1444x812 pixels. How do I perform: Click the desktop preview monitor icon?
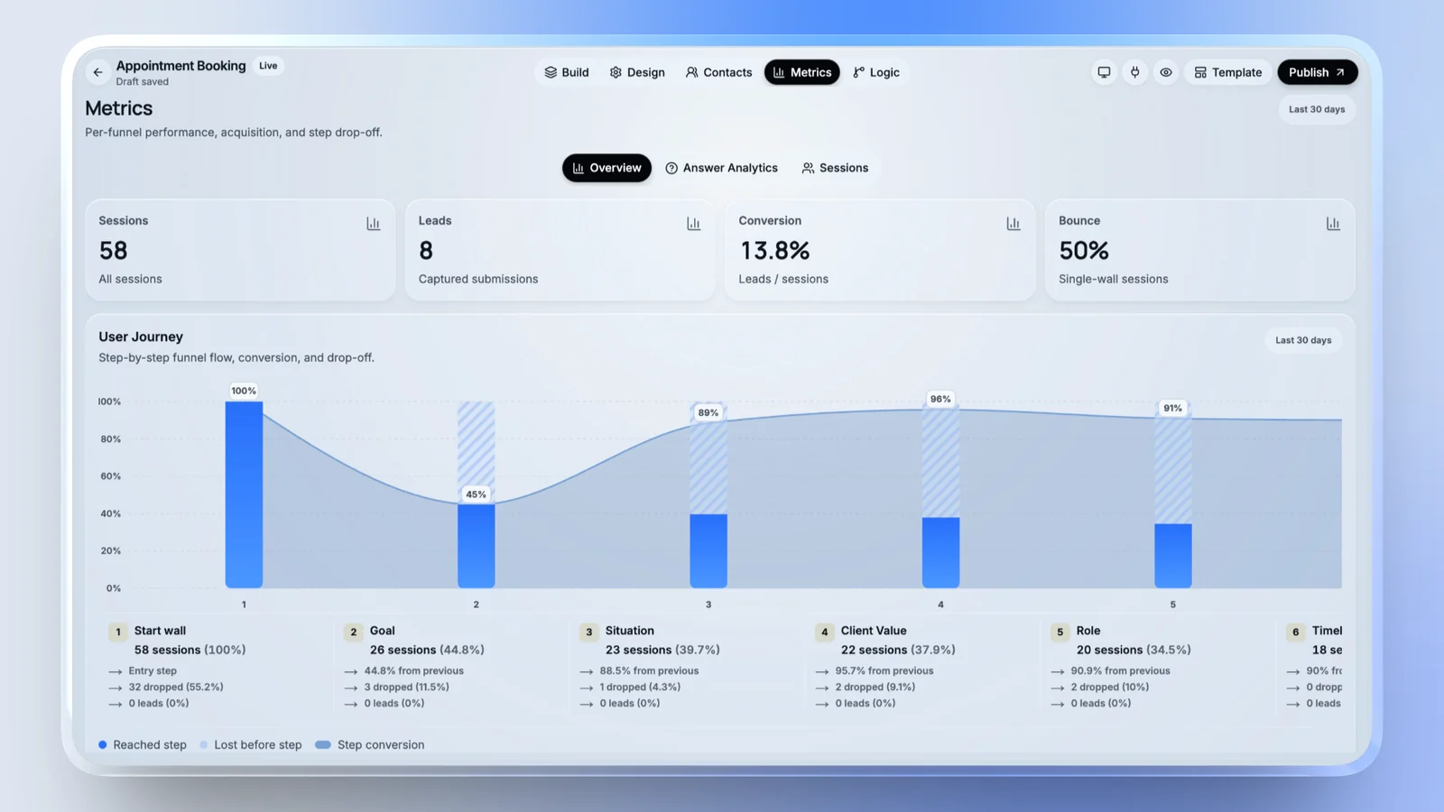[1104, 72]
